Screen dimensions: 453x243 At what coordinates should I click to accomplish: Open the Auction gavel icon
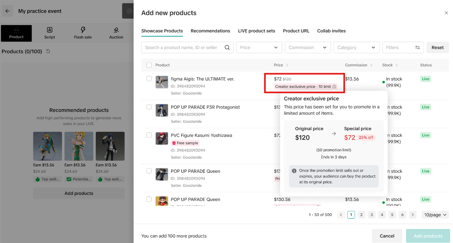point(116,30)
